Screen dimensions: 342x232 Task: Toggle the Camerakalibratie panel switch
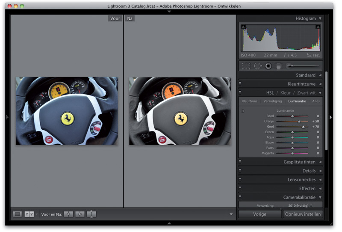240,196
